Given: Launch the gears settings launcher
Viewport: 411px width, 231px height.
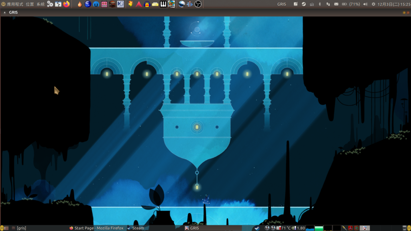Looking at the screenshot, I should pos(50,4).
